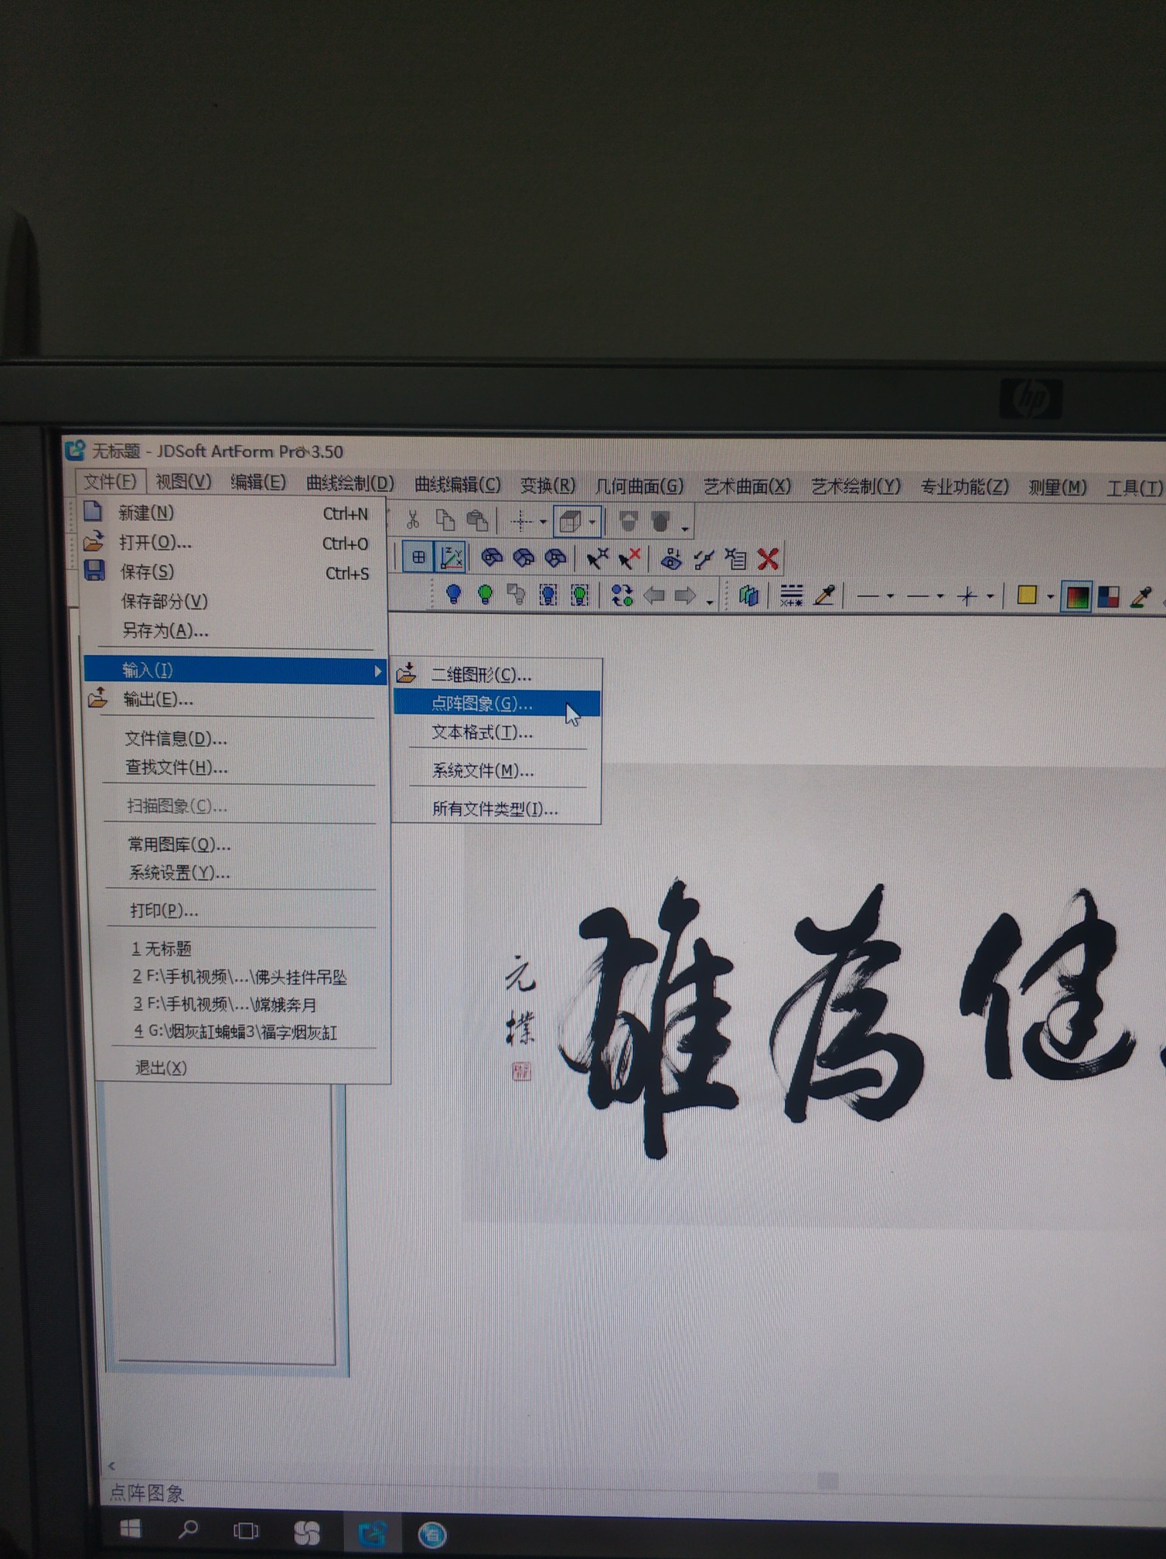
Task: Toggle the gradient color mode button
Action: (x=1076, y=596)
